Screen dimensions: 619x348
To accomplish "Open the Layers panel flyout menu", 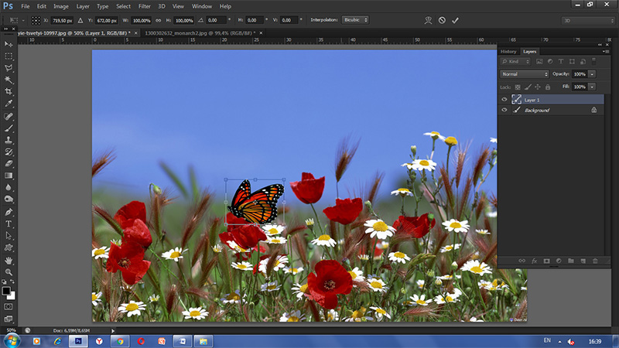I will [x=606, y=51].
